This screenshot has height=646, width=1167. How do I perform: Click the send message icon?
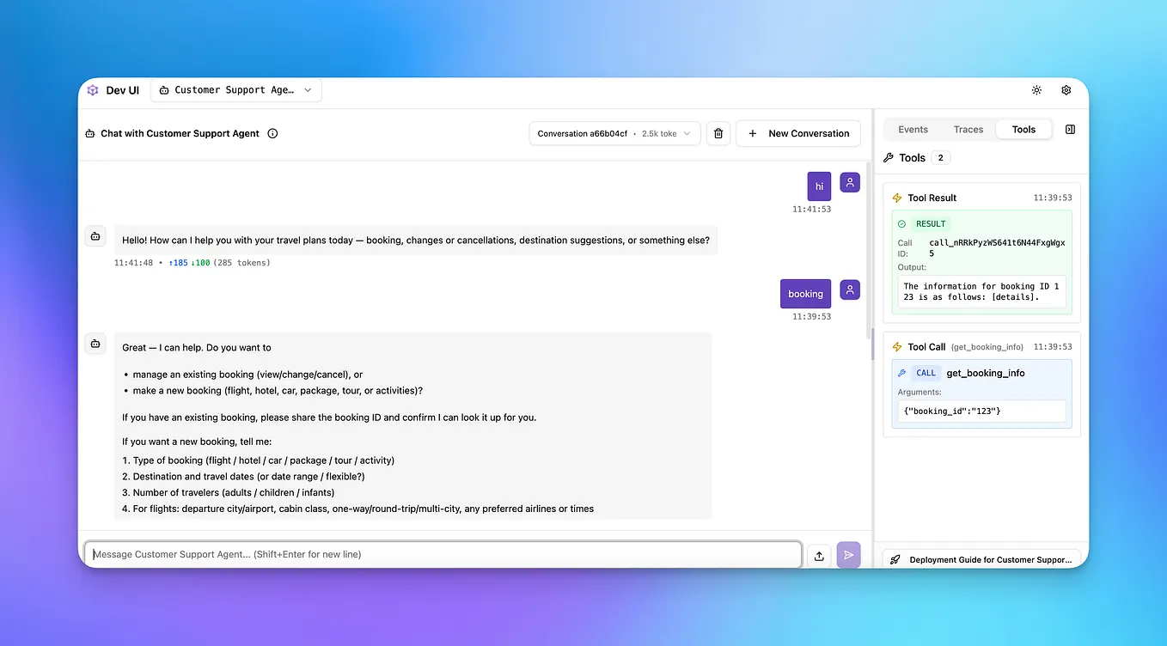[848, 555]
